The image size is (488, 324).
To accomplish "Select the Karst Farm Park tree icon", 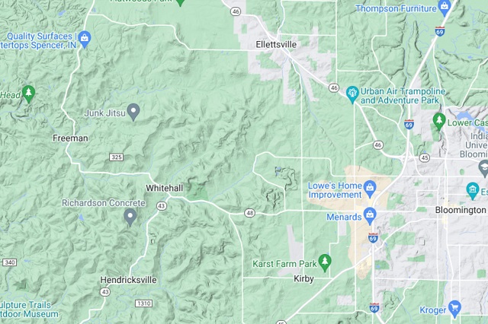I will point(325,262).
